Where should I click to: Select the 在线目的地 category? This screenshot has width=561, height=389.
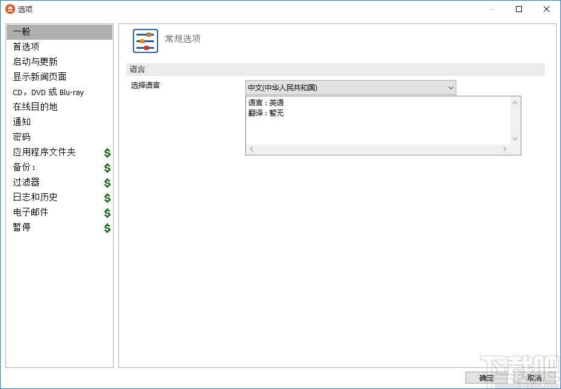(36, 107)
